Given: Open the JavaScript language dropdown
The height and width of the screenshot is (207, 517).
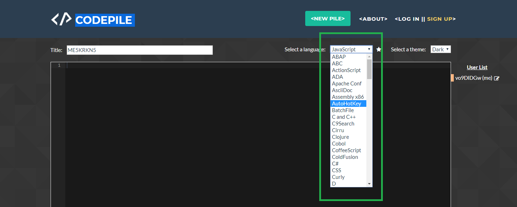Looking at the screenshot, I should [x=351, y=50].
